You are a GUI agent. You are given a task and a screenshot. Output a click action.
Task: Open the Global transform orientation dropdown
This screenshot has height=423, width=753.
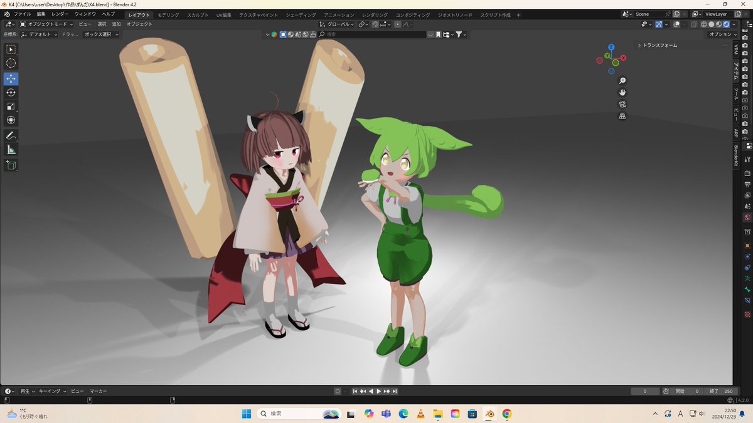[x=337, y=24]
